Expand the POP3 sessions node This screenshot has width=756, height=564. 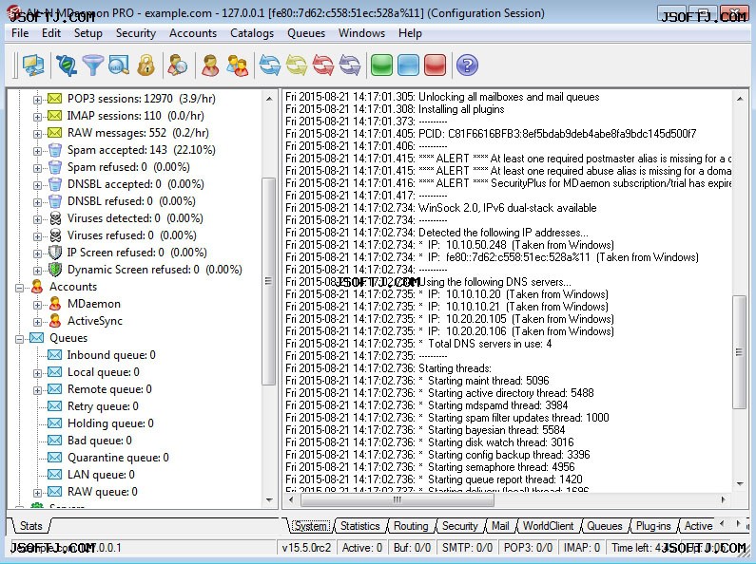37,100
